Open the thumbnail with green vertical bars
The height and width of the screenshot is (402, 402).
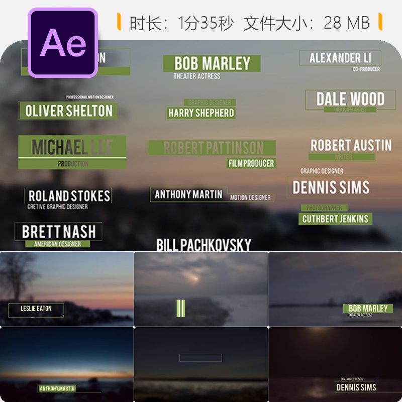pos(200,289)
